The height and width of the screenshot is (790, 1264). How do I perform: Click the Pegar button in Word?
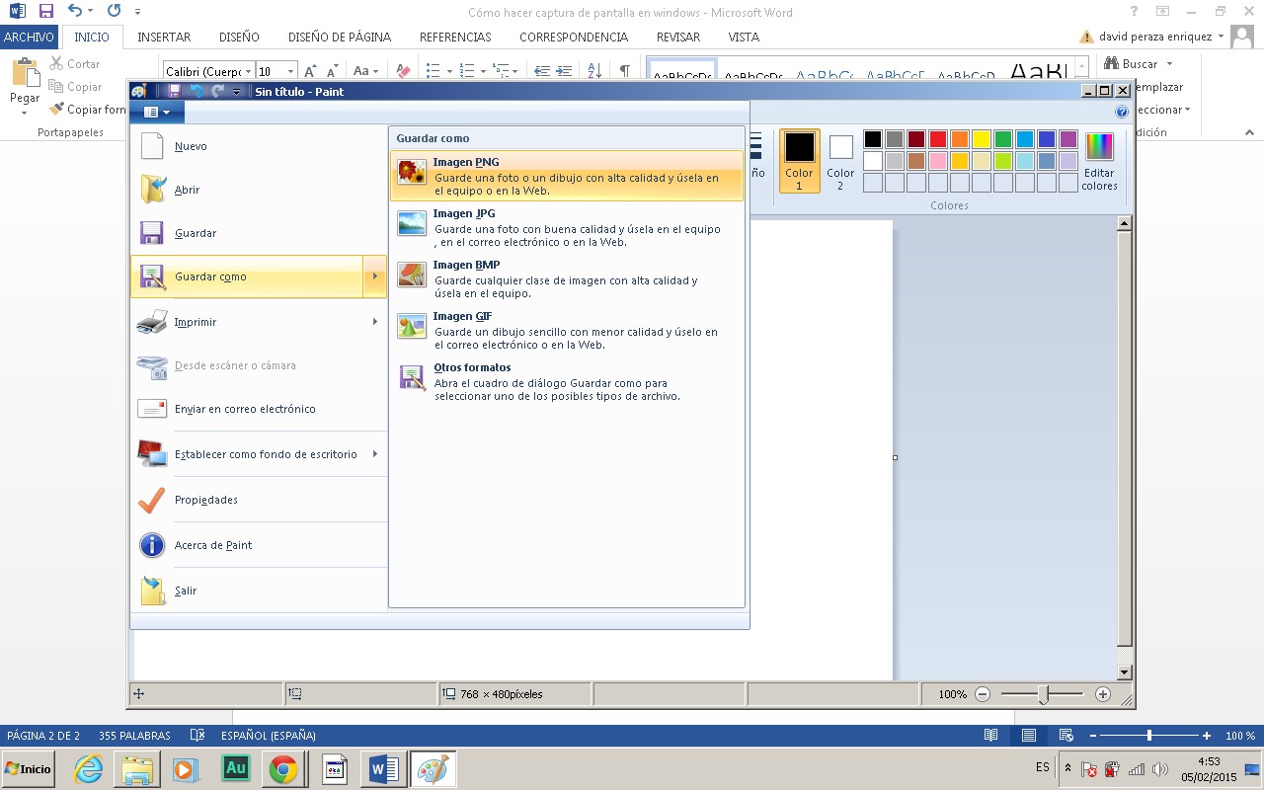pos(25,84)
